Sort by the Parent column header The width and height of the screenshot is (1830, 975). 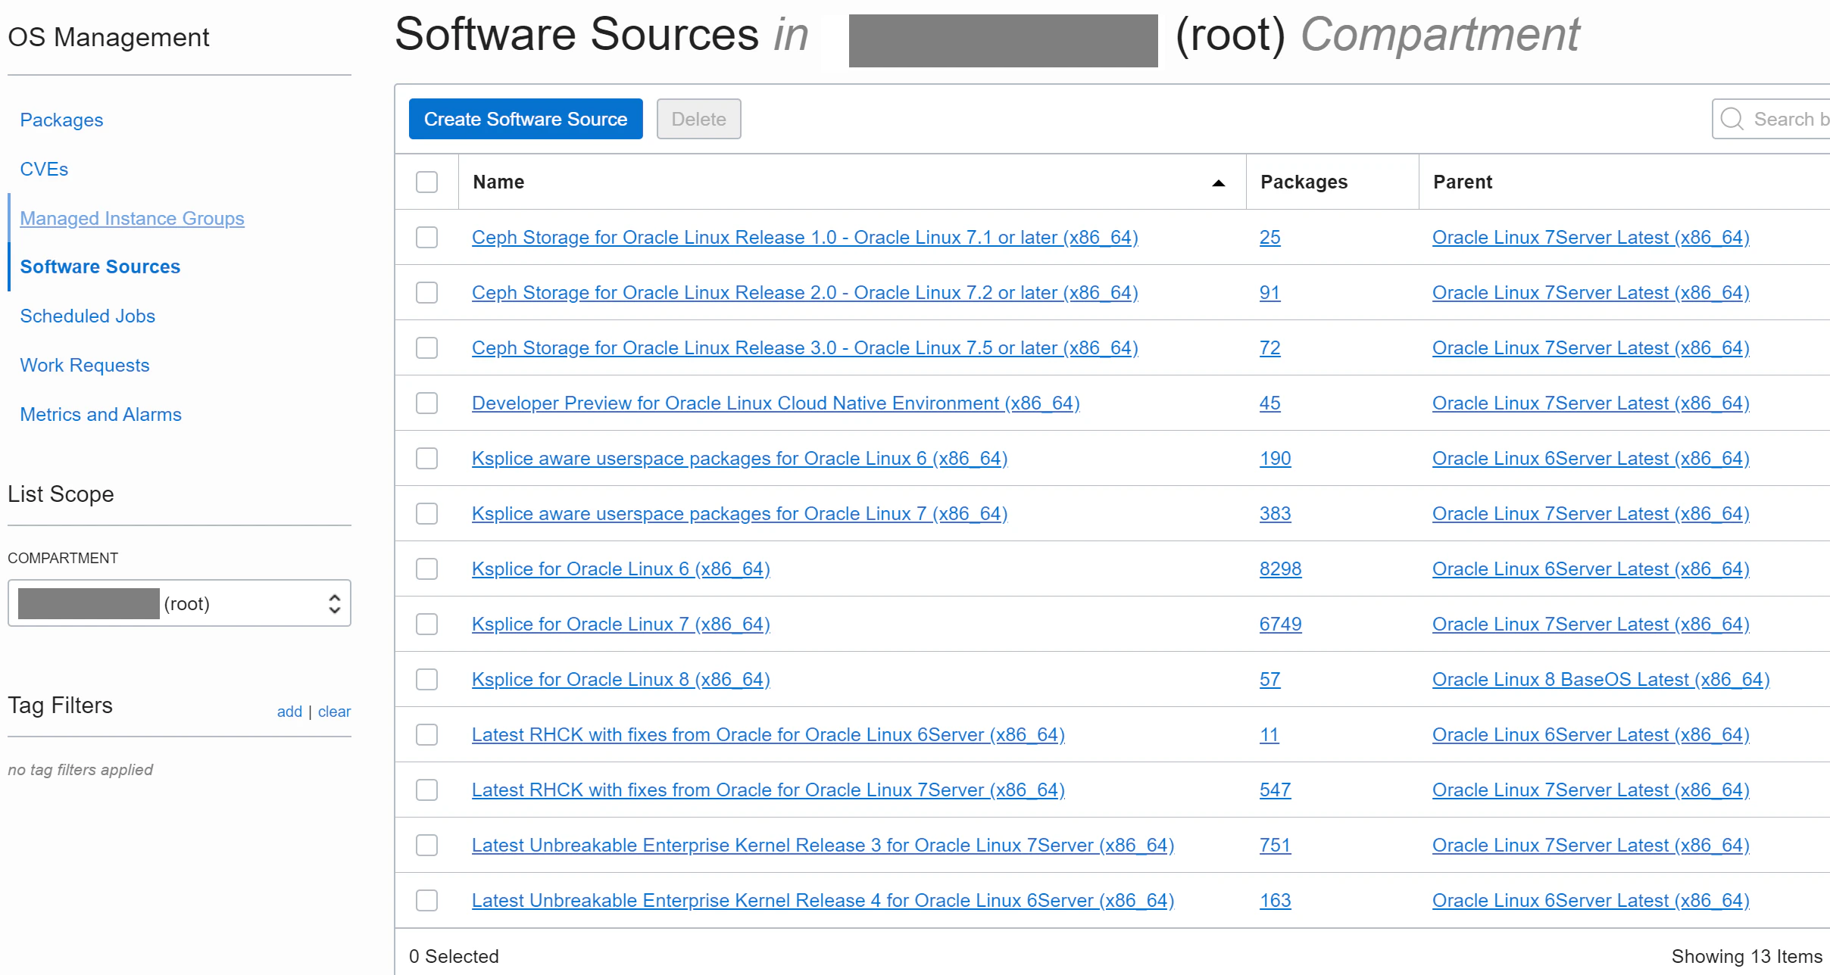pos(1463,182)
